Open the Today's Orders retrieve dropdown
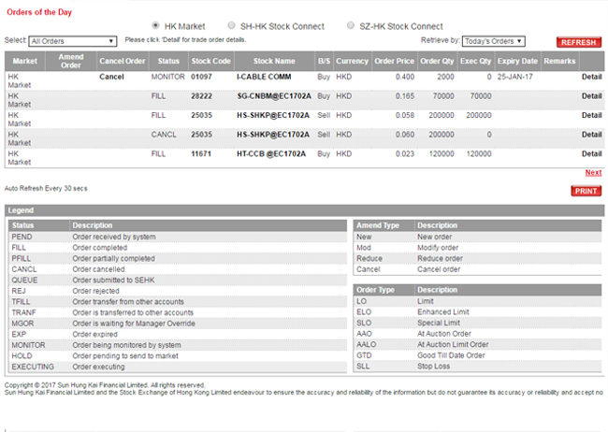 tap(494, 41)
